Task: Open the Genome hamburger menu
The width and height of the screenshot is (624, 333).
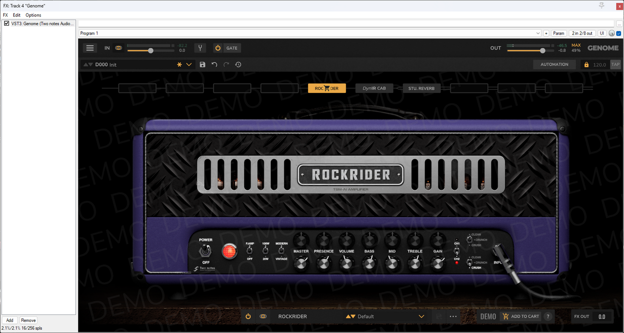Action: [x=90, y=48]
